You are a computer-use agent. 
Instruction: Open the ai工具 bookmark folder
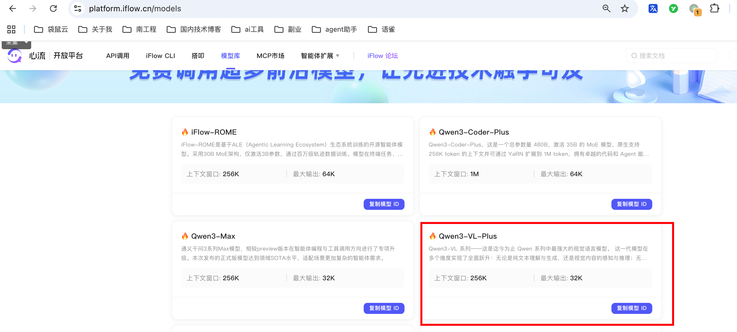tap(247, 29)
